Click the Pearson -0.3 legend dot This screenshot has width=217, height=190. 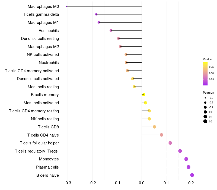click(x=205, y=98)
